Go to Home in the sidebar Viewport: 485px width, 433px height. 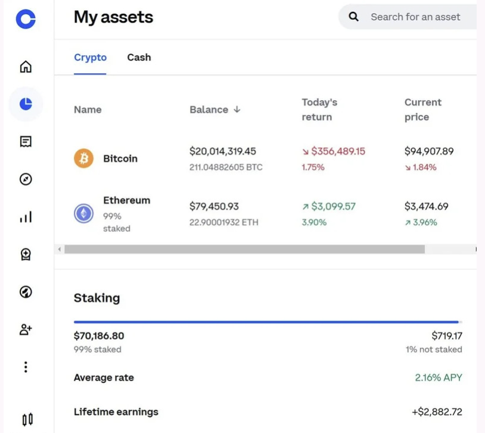pos(26,66)
